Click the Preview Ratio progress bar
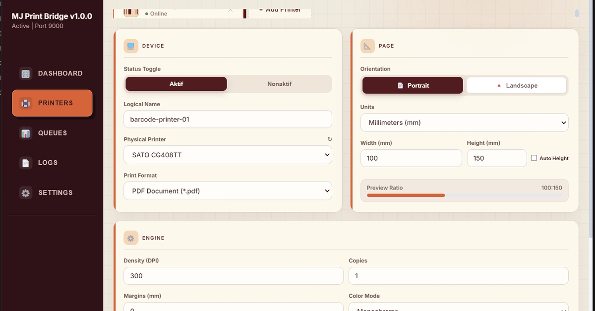The image size is (595, 311). (464, 195)
